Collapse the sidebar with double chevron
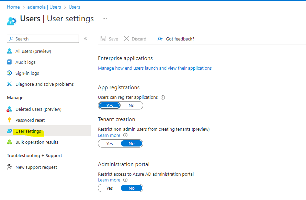Screen dimensions: 306x200 86,39
